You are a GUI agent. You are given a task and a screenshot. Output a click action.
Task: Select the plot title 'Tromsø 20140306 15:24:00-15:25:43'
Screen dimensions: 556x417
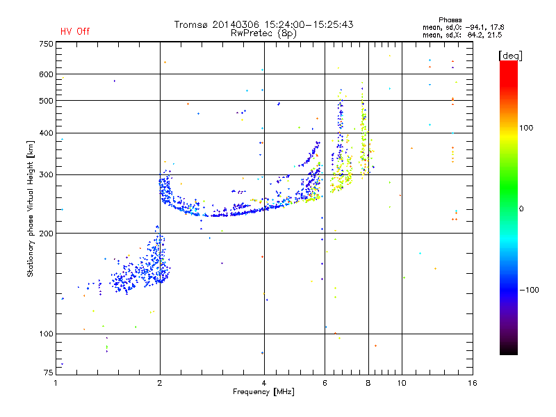pos(263,24)
